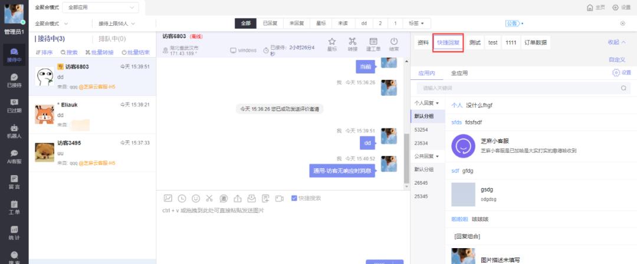Switch to the 资料 tab in right panel
Image resolution: width=637 pixels, height=264 pixels.
(423, 42)
